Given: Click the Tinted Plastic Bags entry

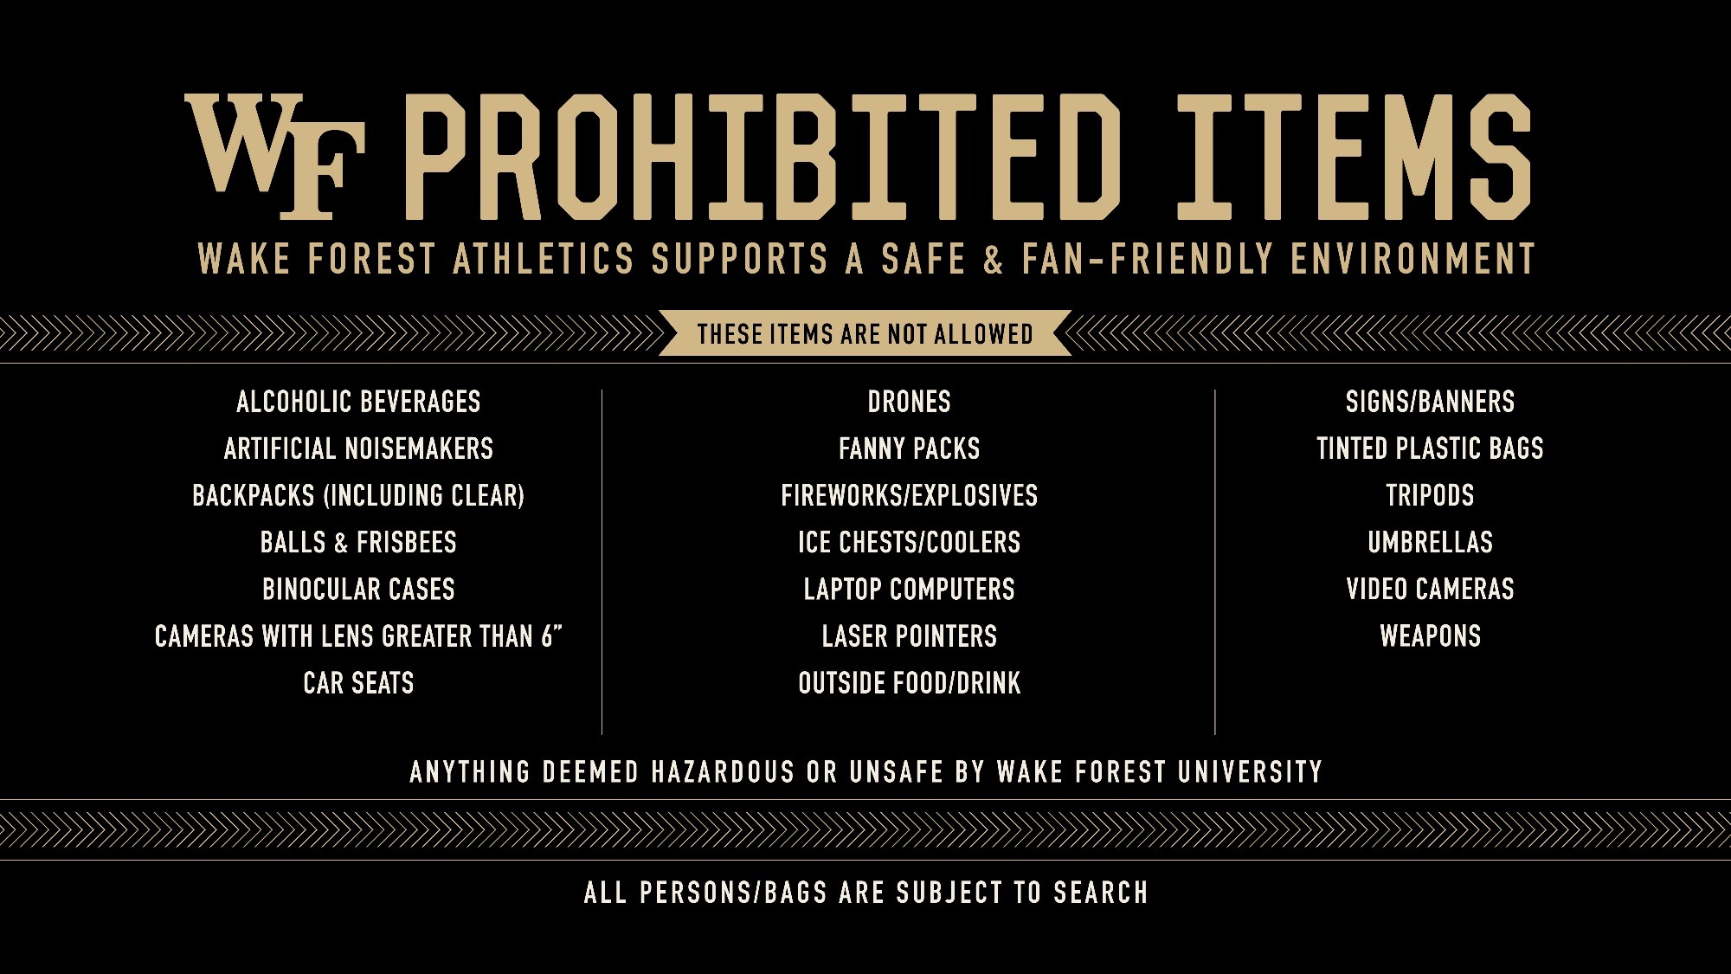Looking at the screenshot, I should tap(1430, 448).
